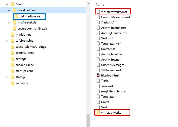178x127 pixels.
Task: Sort files by the Name column header
Action: click(x=100, y=5)
